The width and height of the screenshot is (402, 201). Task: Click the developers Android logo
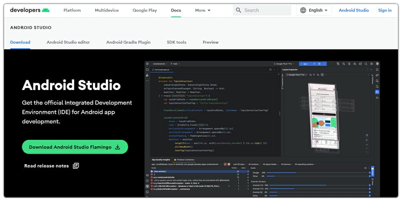click(30, 10)
